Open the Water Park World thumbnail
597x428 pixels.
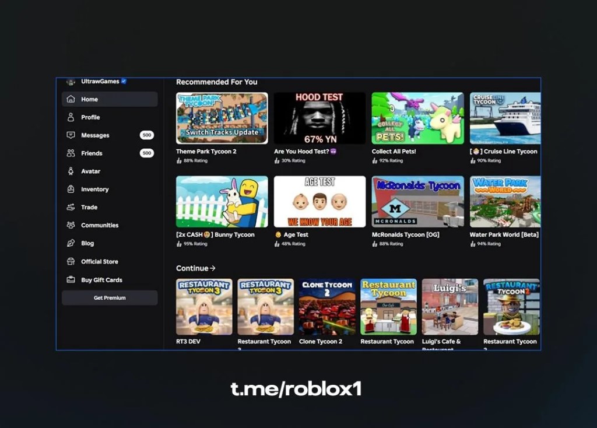[x=505, y=201]
